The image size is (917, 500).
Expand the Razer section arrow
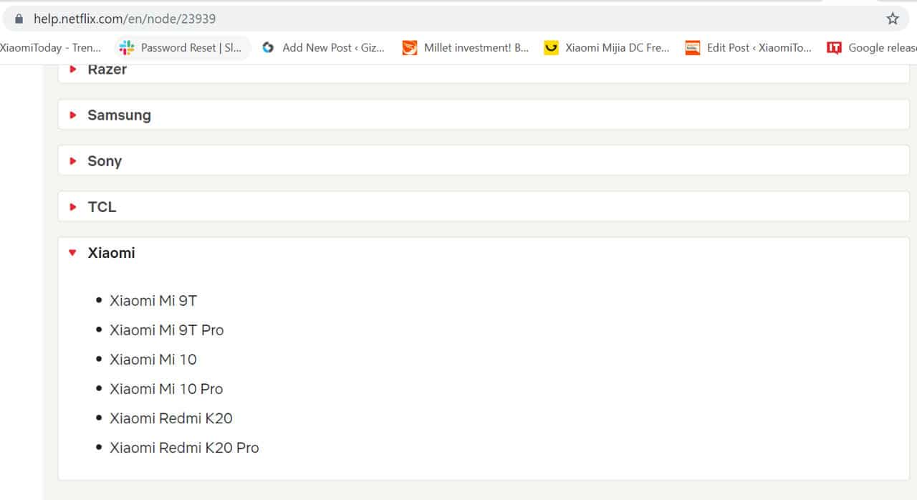tap(72, 69)
